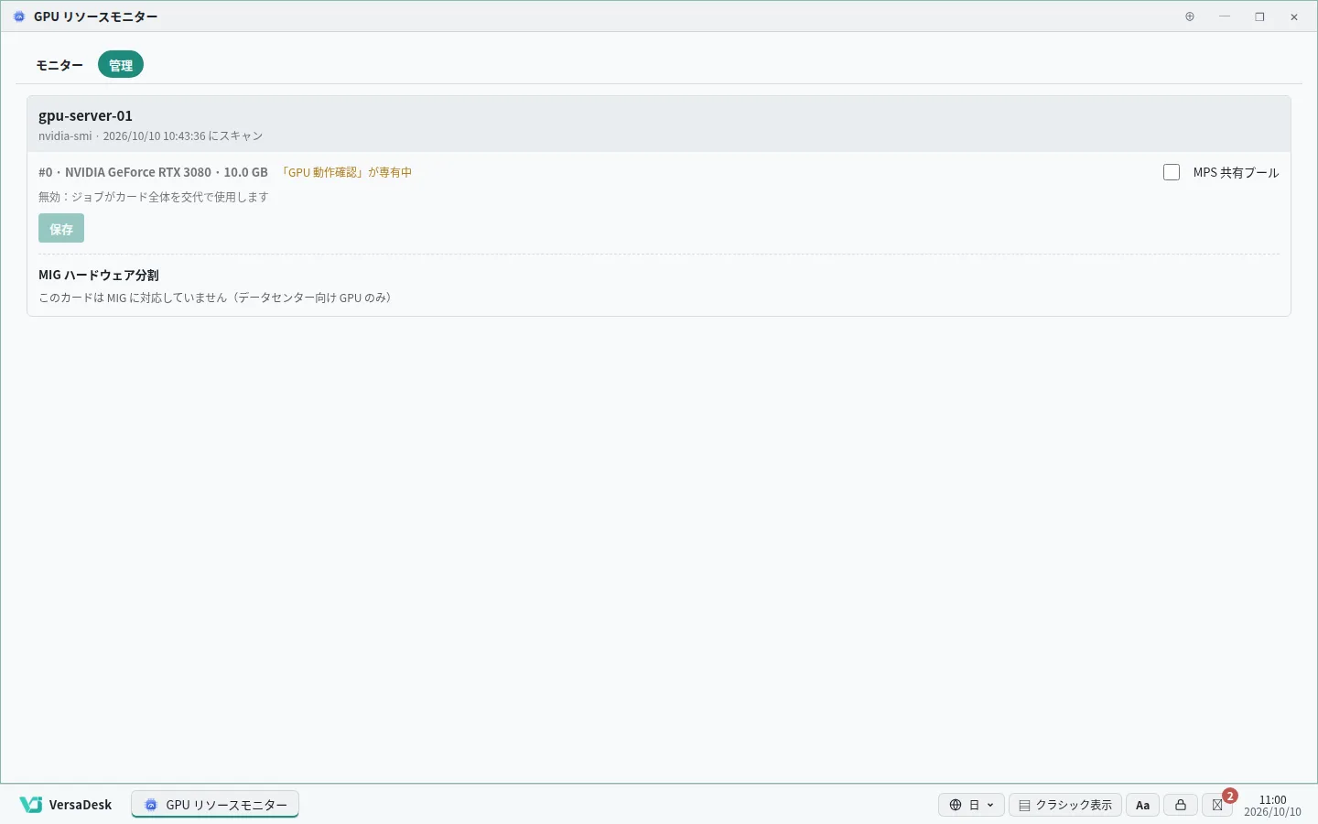The width and height of the screenshot is (1318, 824).
Task: Open the lock screen icon in the taskbar
Action: click(1181, 805)
